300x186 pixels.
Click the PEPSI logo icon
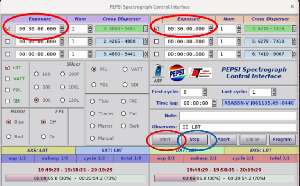177,73
